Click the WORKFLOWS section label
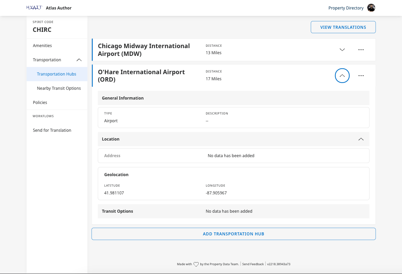Viewport: 402px width, 274px height. [x=43, y=116]
